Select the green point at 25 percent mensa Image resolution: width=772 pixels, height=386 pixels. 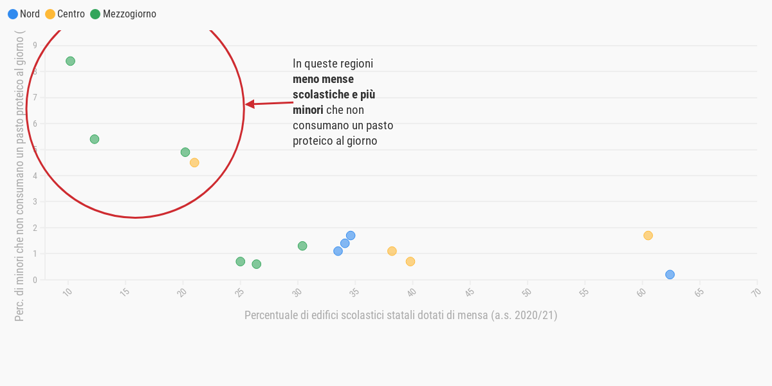click(x=241, y=261)
